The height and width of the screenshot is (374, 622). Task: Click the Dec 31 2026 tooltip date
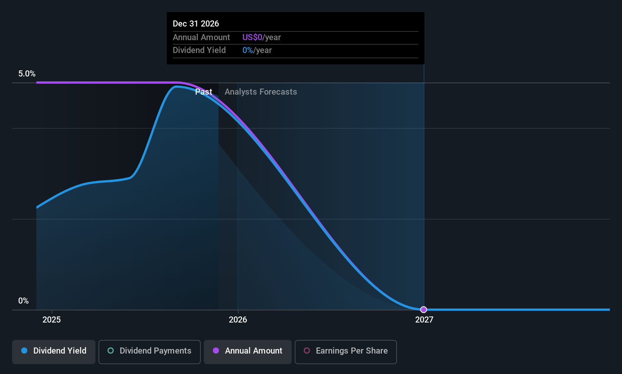[196, 23]
